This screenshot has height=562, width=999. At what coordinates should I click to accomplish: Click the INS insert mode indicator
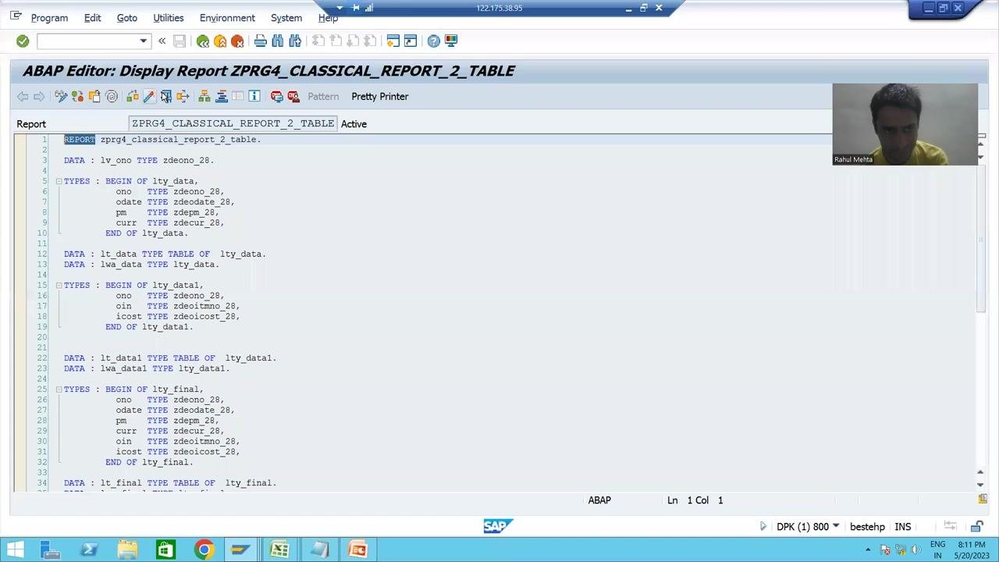[903, 527]
